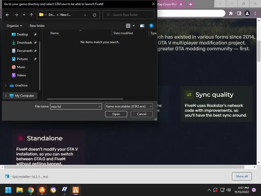Click the browser vertical scrollbar thumb

259,51
